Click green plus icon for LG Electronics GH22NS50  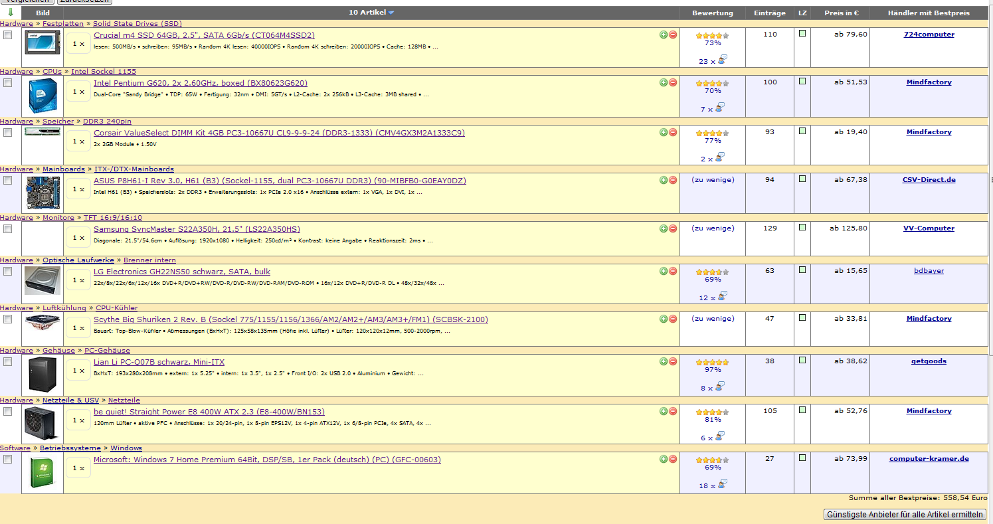point(664,271)
